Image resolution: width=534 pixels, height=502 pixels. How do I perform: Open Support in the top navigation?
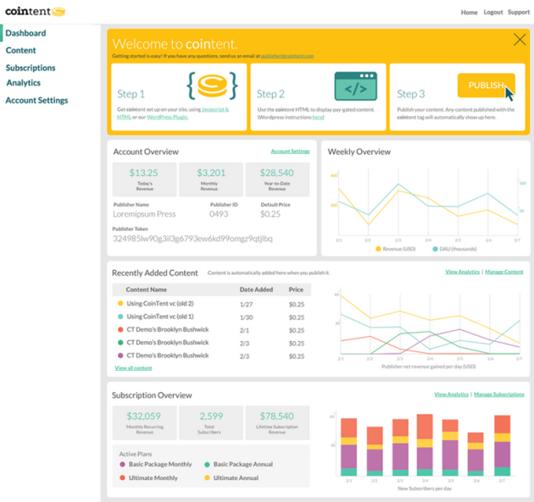pos(519,12)
